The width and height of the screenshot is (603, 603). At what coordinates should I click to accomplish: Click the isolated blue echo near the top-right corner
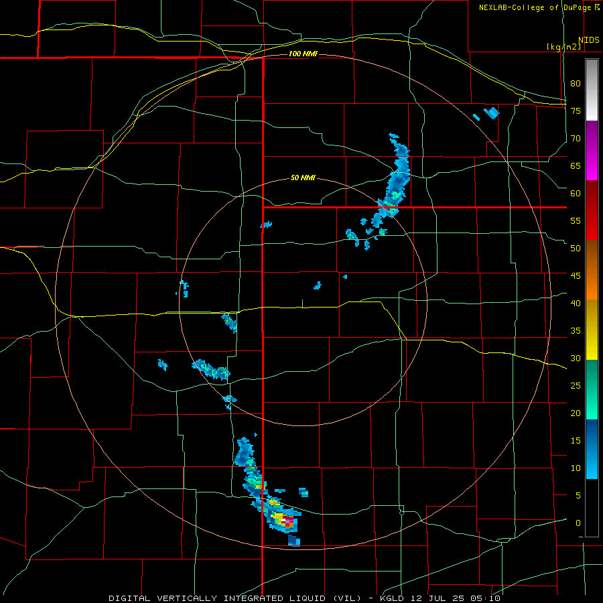[492, 113]
